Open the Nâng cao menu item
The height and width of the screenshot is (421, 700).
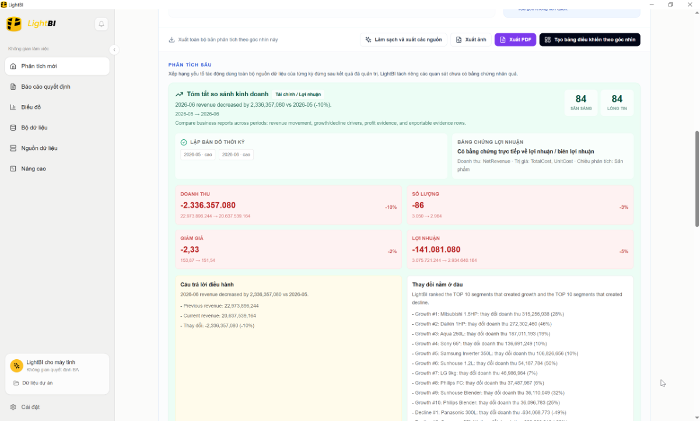tap(57, 169)
